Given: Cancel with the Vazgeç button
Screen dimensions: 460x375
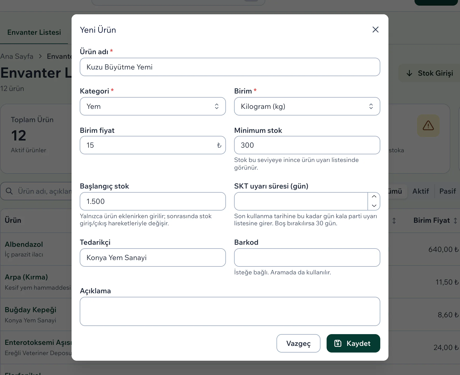Looking at the screenshot, I should click(298, 343).
